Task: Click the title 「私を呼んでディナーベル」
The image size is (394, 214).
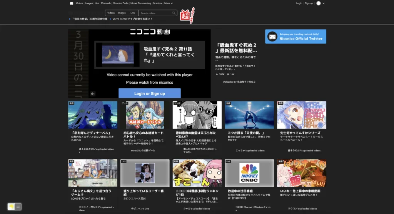Action: click(91, 133)
